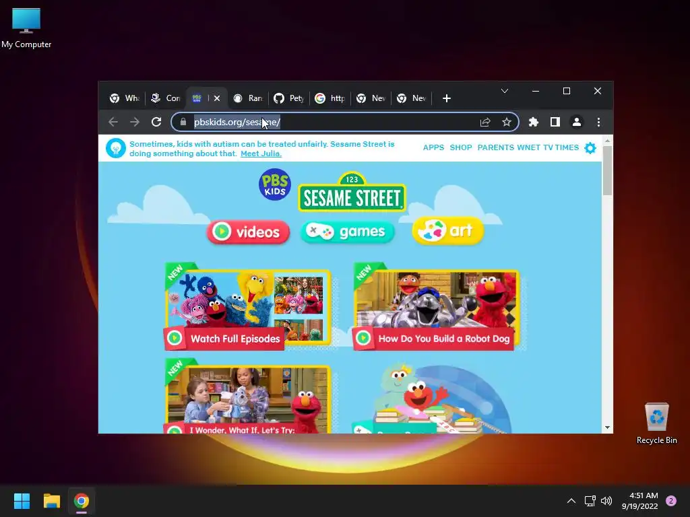Select the My Computer desktop icon
Image resolution: width=690 pixels, height=517 pixels.
pos(26,28)
